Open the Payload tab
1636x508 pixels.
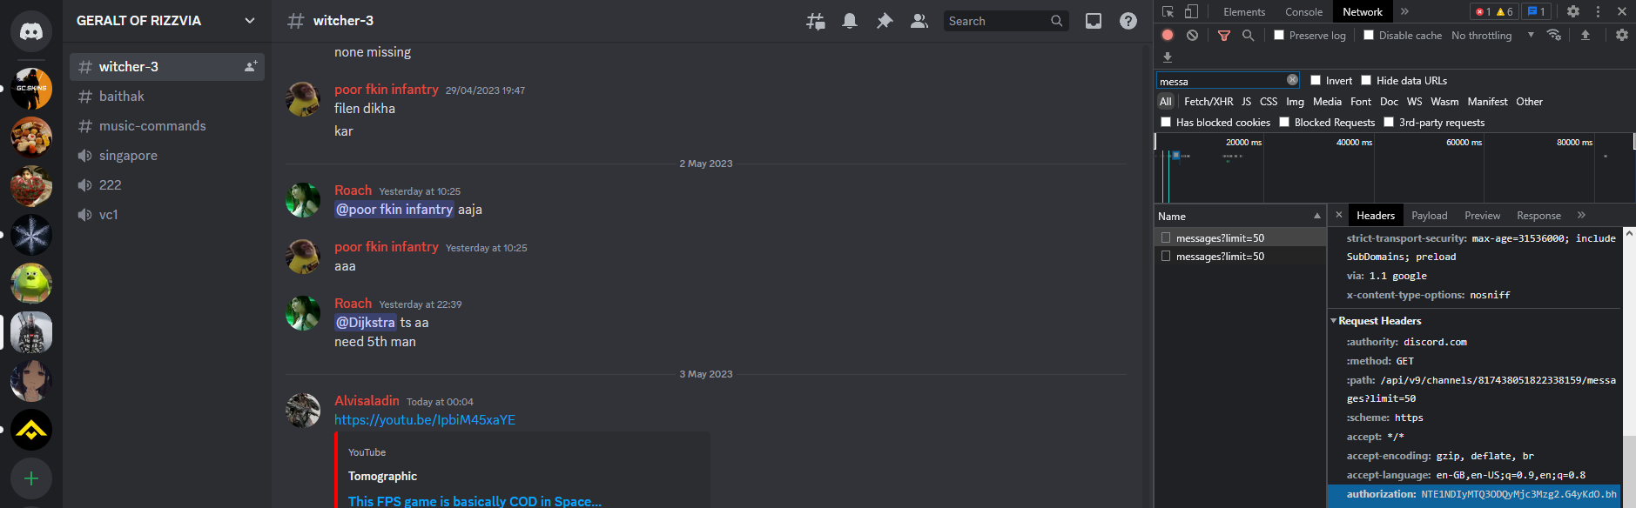pyautogui.click(x=1429, y=215)
